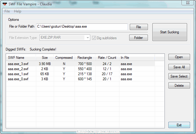Screen dimensions: 196x134
Task: Open the Help menu
Action: pyautogui.click(x=18, y=11)
